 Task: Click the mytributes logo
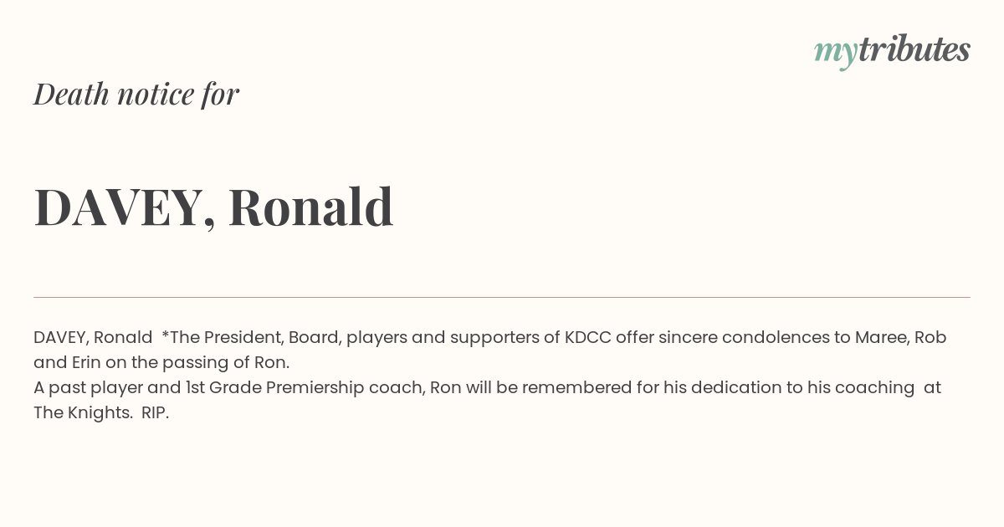(892, 50)
